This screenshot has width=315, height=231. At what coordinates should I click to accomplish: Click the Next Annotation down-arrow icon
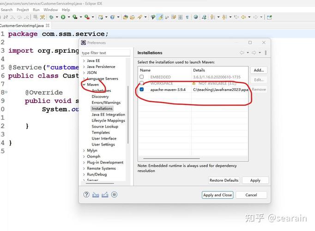(x=212, y=17)
